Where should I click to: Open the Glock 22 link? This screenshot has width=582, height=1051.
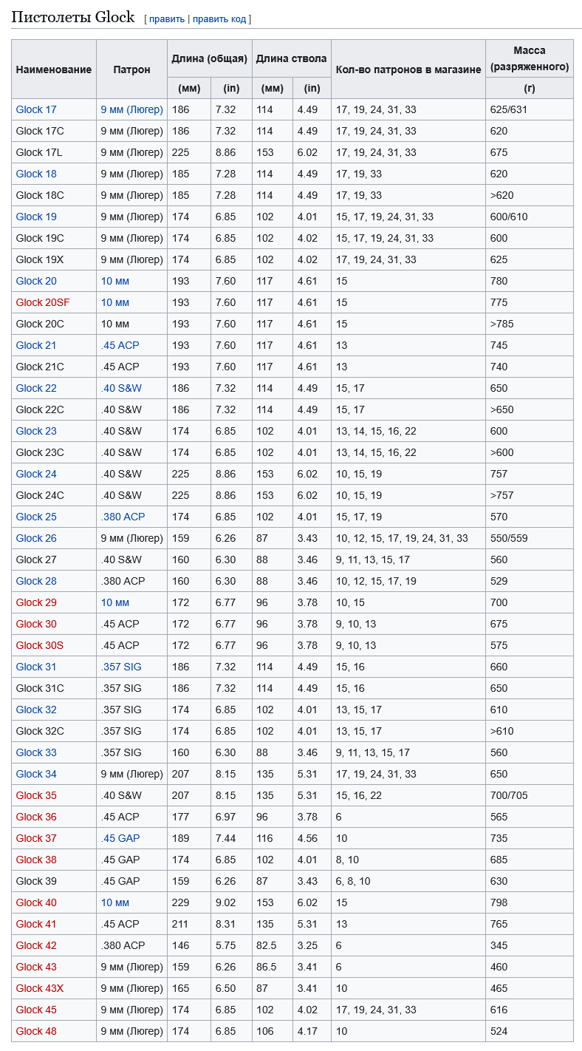point(36,388)
